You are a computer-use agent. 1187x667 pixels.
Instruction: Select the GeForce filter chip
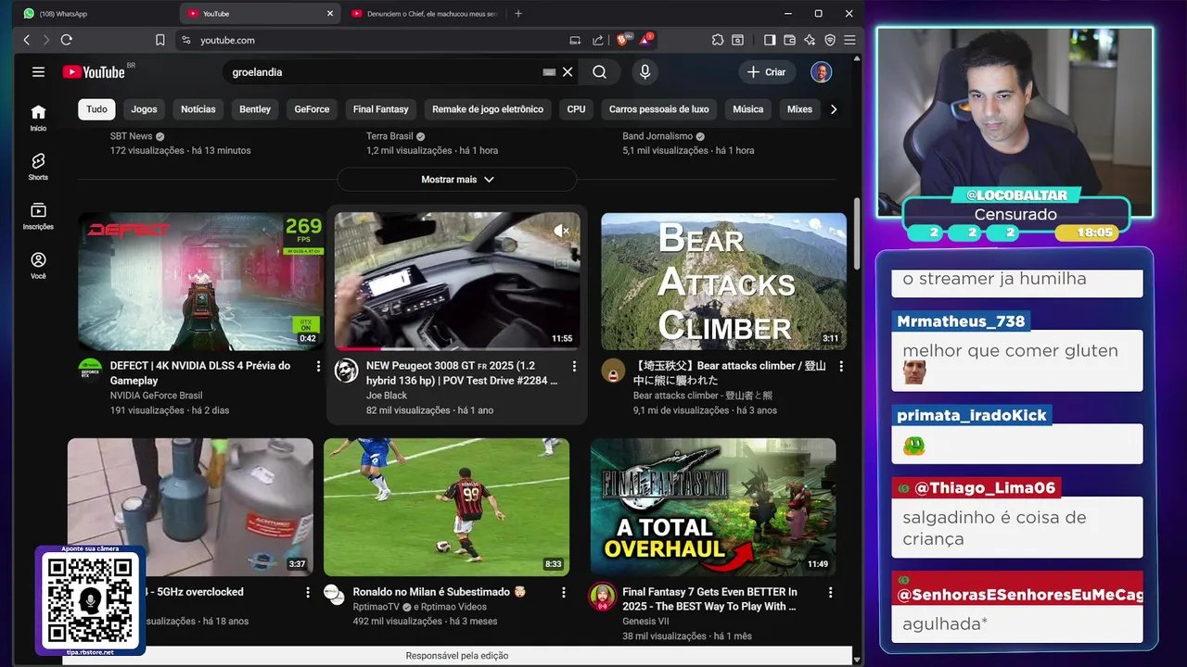tap(312, 109)
